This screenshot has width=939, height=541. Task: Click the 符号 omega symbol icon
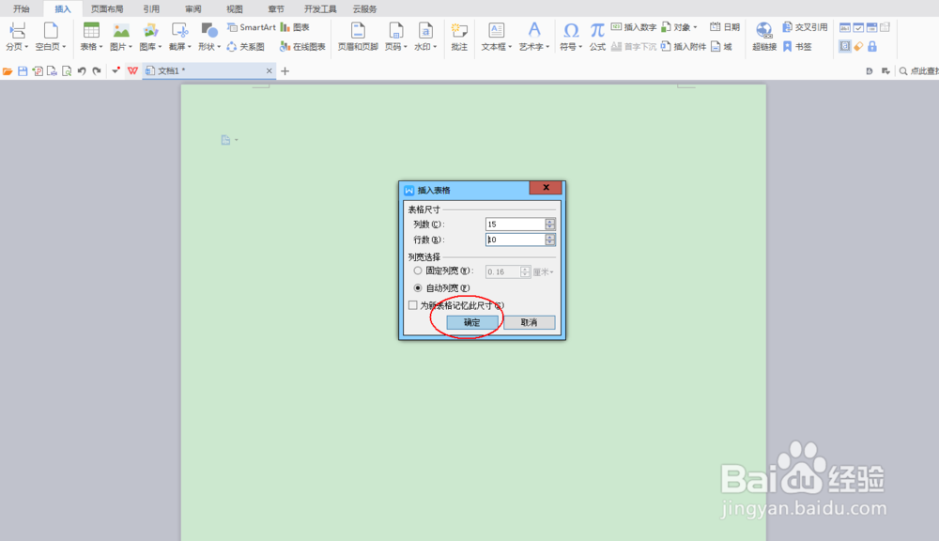pyautogui.click(x=571, y=31)
